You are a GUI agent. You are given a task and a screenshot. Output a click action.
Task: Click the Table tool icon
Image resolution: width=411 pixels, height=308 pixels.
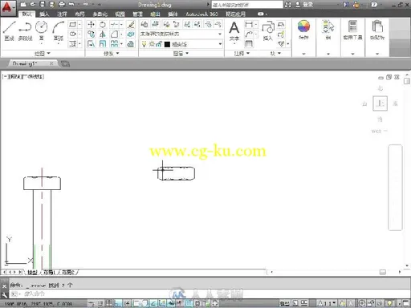249,43
